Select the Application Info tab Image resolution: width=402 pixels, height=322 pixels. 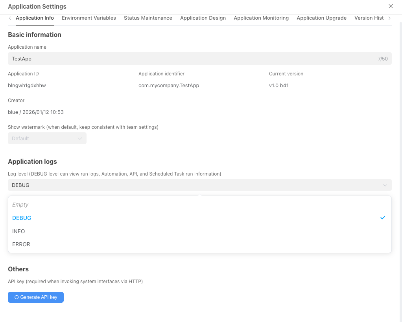pos(35,18)
